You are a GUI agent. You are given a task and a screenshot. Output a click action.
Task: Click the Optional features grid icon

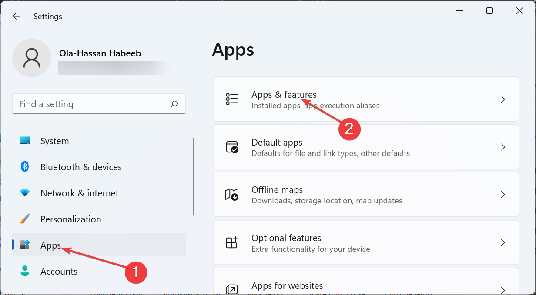point(232,242)
